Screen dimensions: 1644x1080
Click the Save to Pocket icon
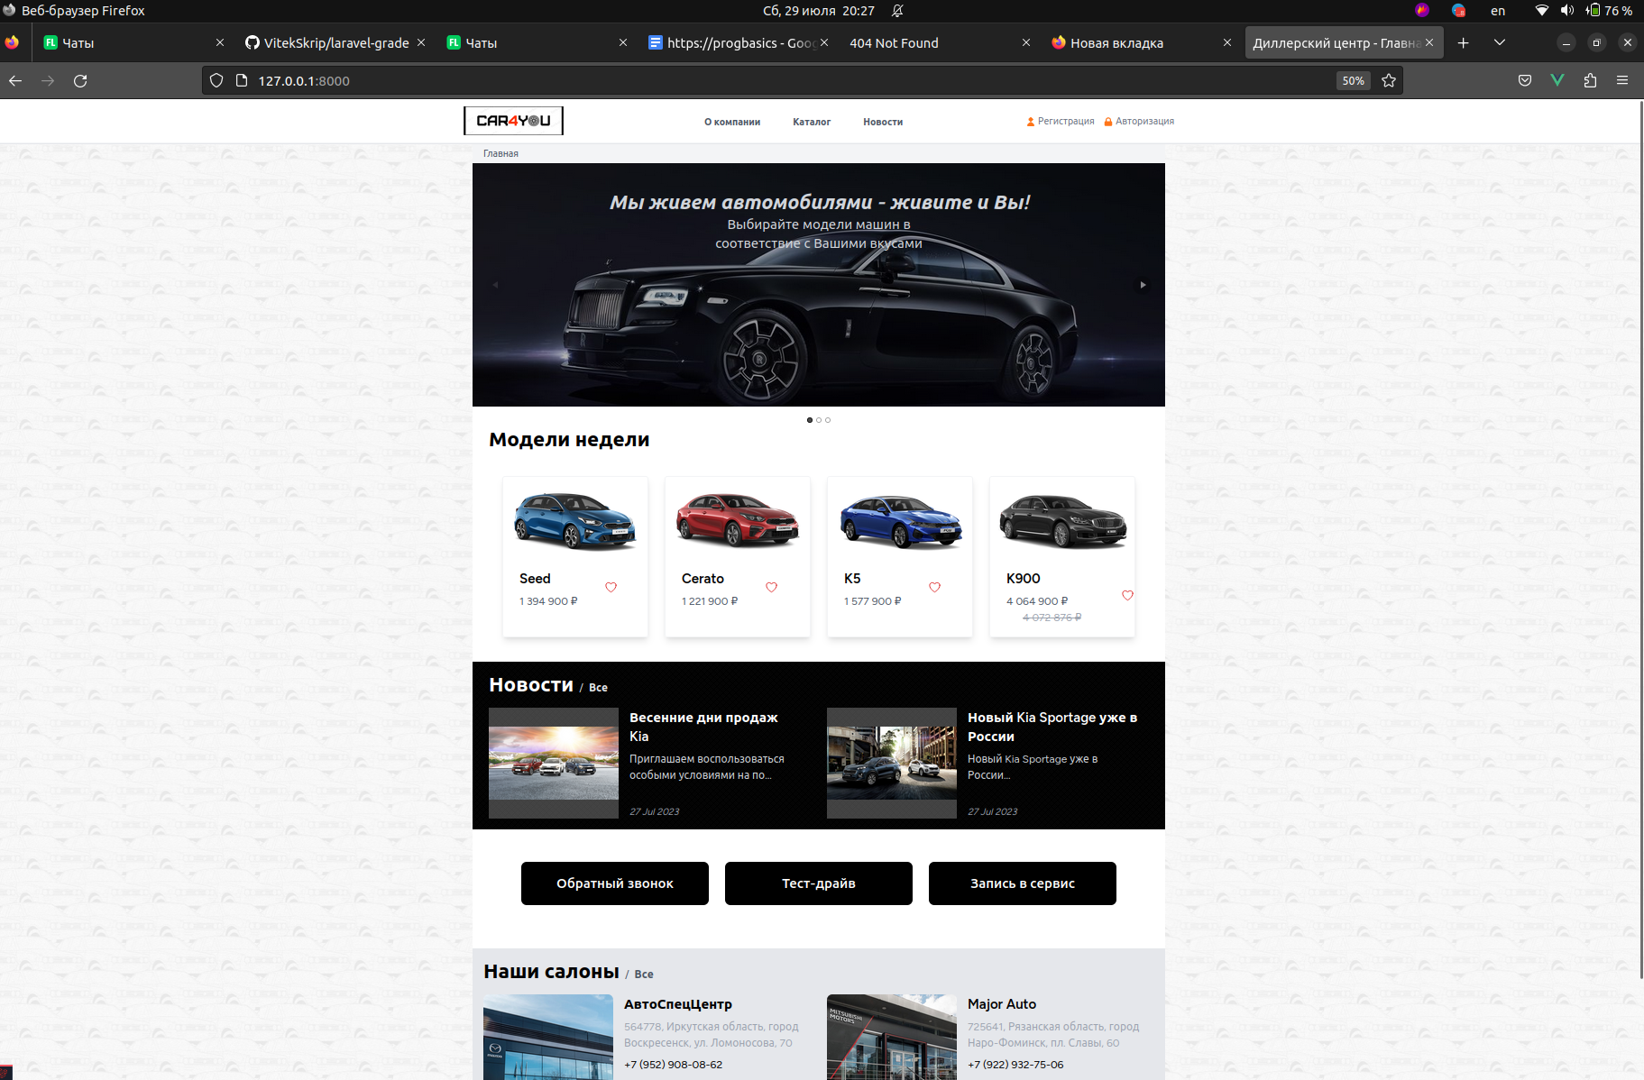click(x=1525, y=81)
